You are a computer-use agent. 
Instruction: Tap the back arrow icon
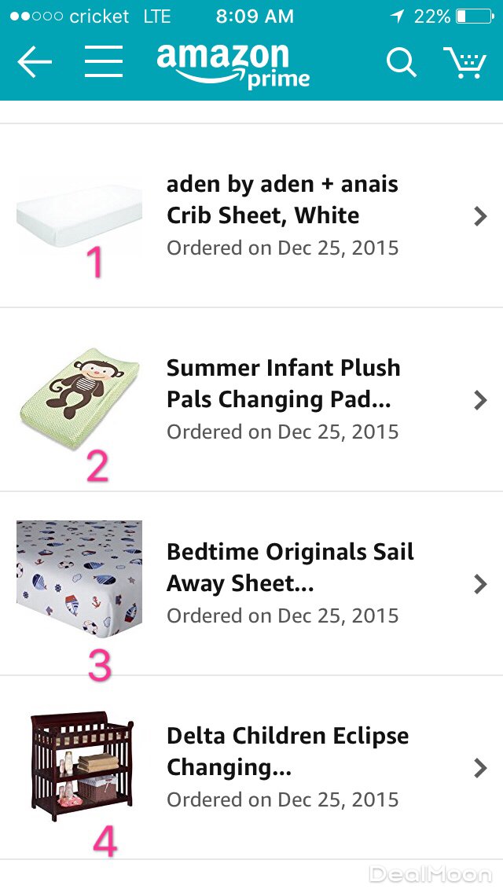[x=35, y=62]
